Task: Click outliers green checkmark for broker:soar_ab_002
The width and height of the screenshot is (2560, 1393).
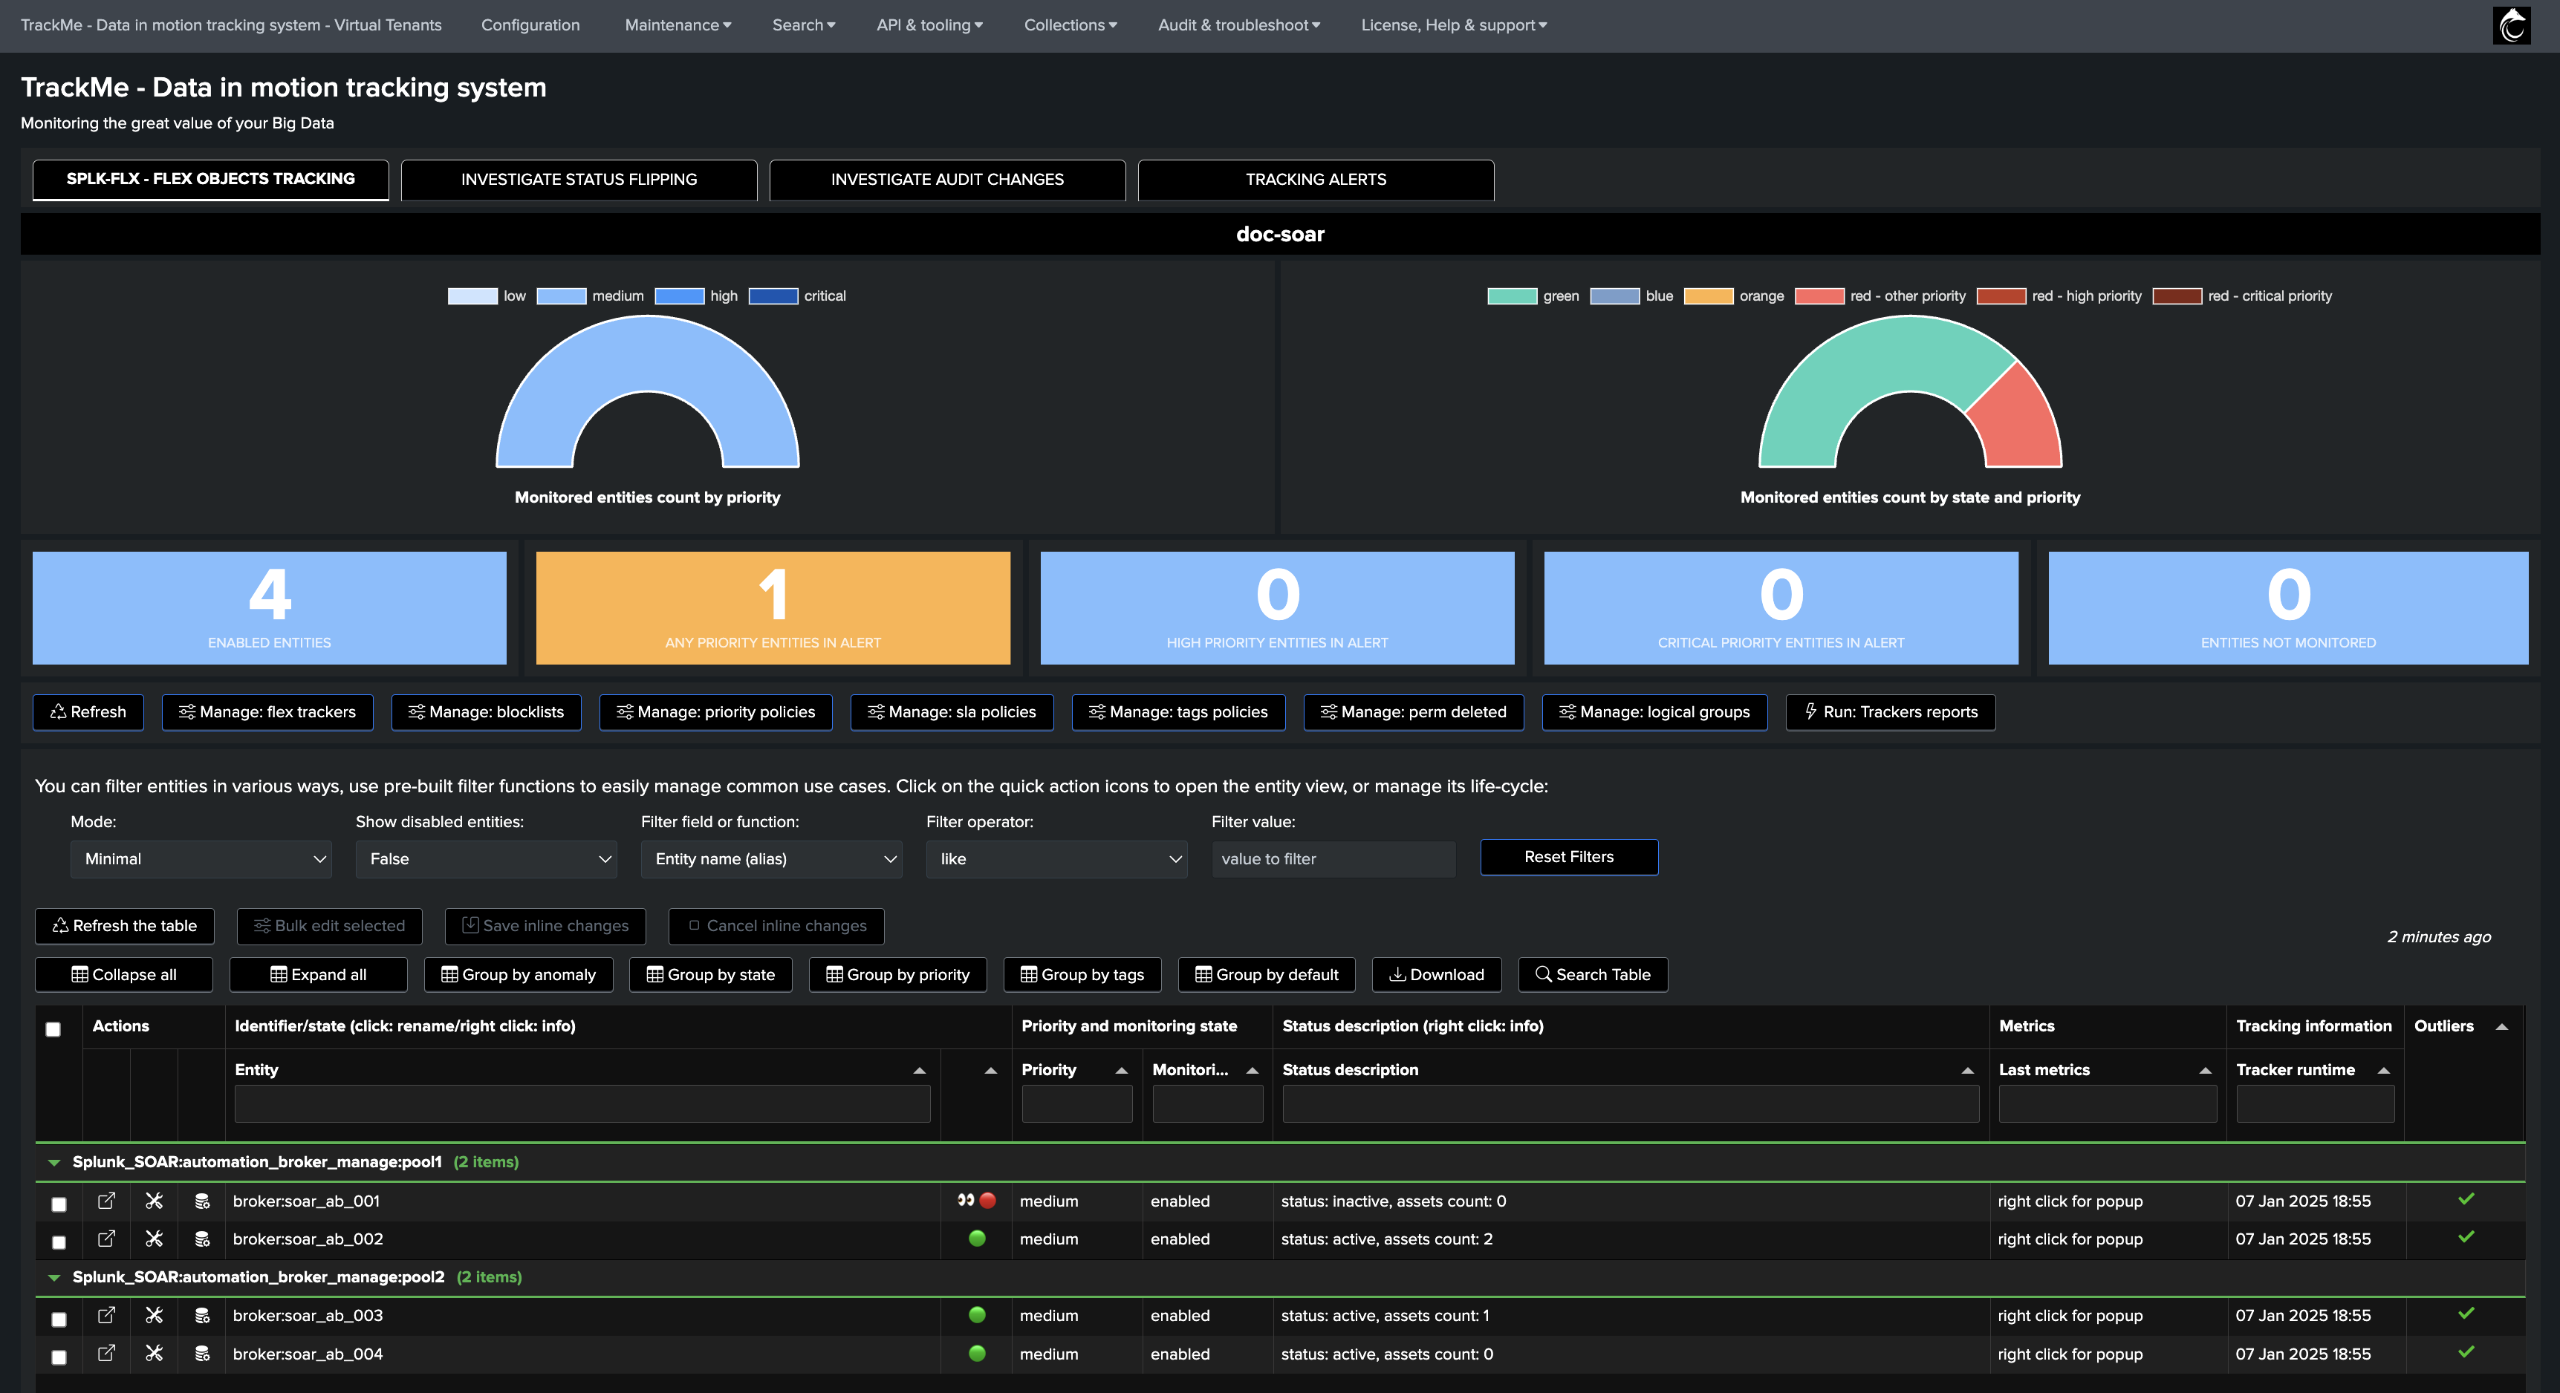Action: [x=2466, y=1237]
